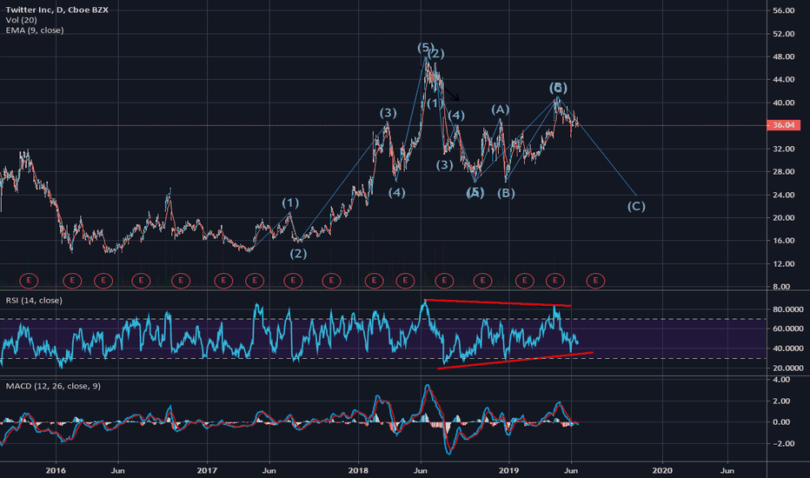Select the (C) wave projection label
Image resolution: width=810 pixels, height=478 pixels.
point(636,206)
